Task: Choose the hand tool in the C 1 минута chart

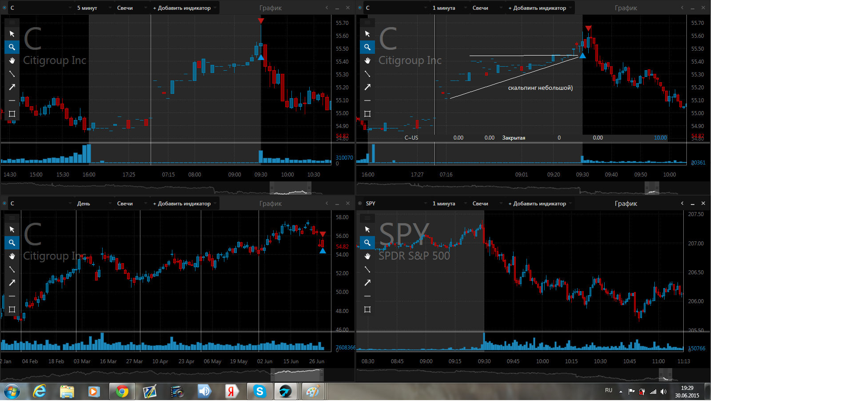Action: pyautogui.click(x=367, y=60)
